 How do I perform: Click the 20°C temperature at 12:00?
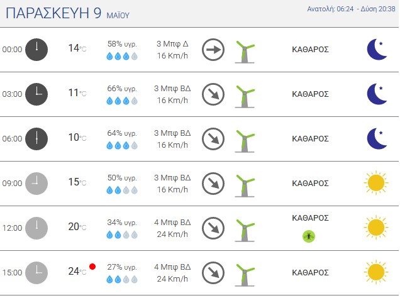(x=77, y=226)
